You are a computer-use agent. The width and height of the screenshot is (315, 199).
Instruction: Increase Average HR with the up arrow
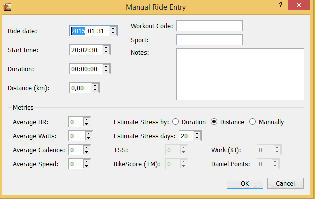point(86,120)
